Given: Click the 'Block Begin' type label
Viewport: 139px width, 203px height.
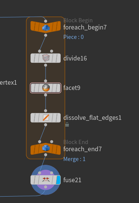Looking at the screenshot, I should (78, 20).
